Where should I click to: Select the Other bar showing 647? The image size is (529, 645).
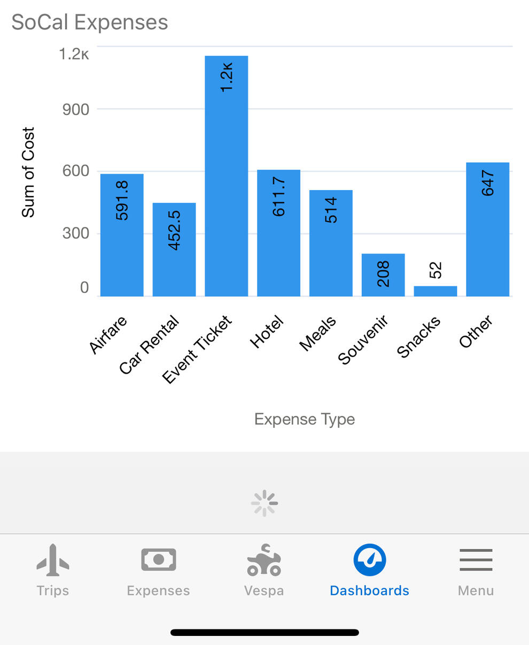click(488, 230)
